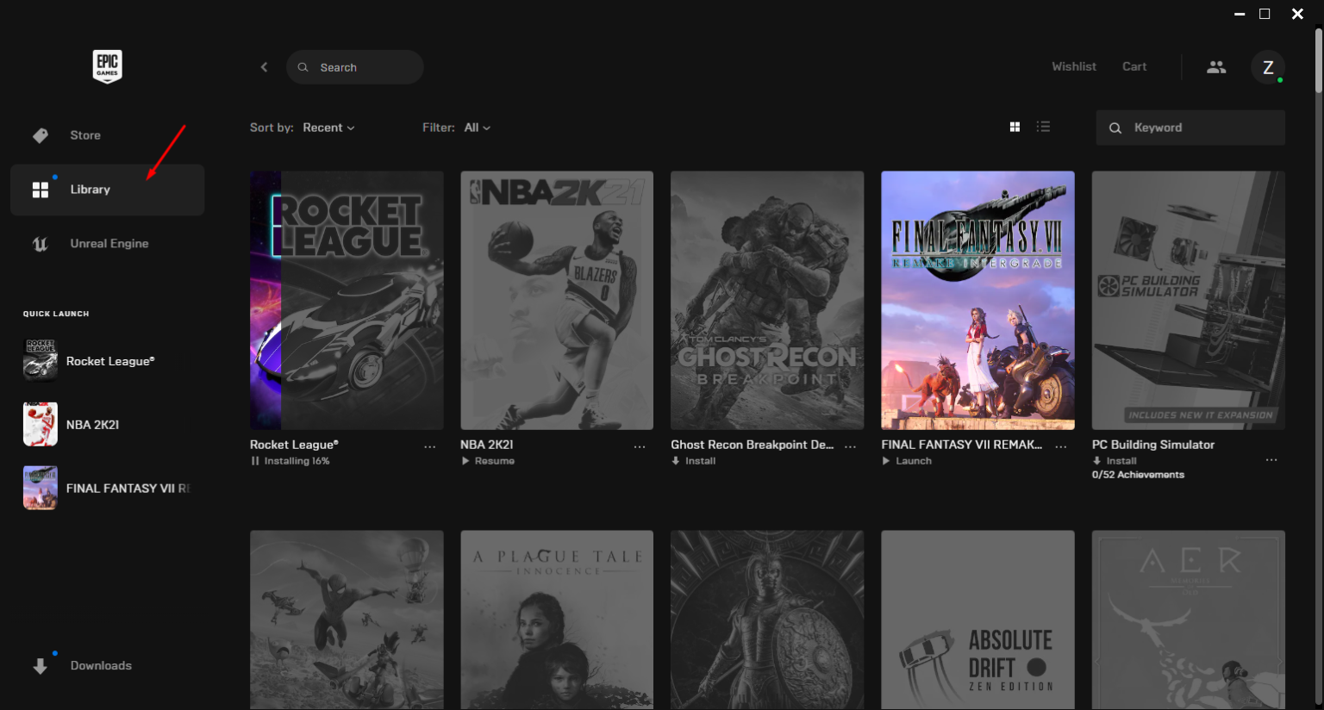Open Final Fantasy VII three-dot options
The width and height of the screenshot is (1324, 710).
pos(1060,446)
